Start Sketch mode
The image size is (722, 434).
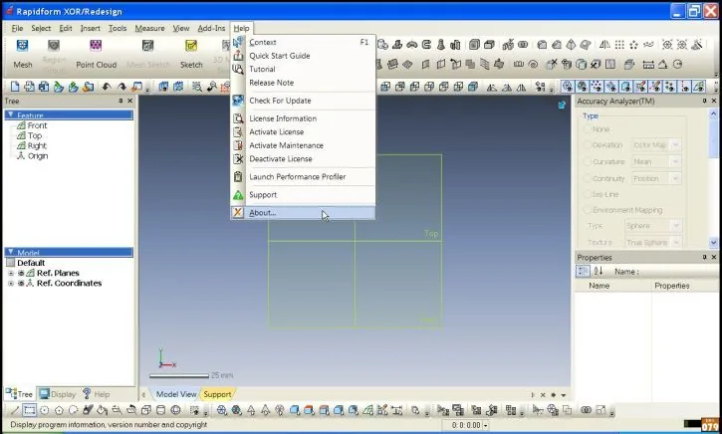tap(191, 54)
